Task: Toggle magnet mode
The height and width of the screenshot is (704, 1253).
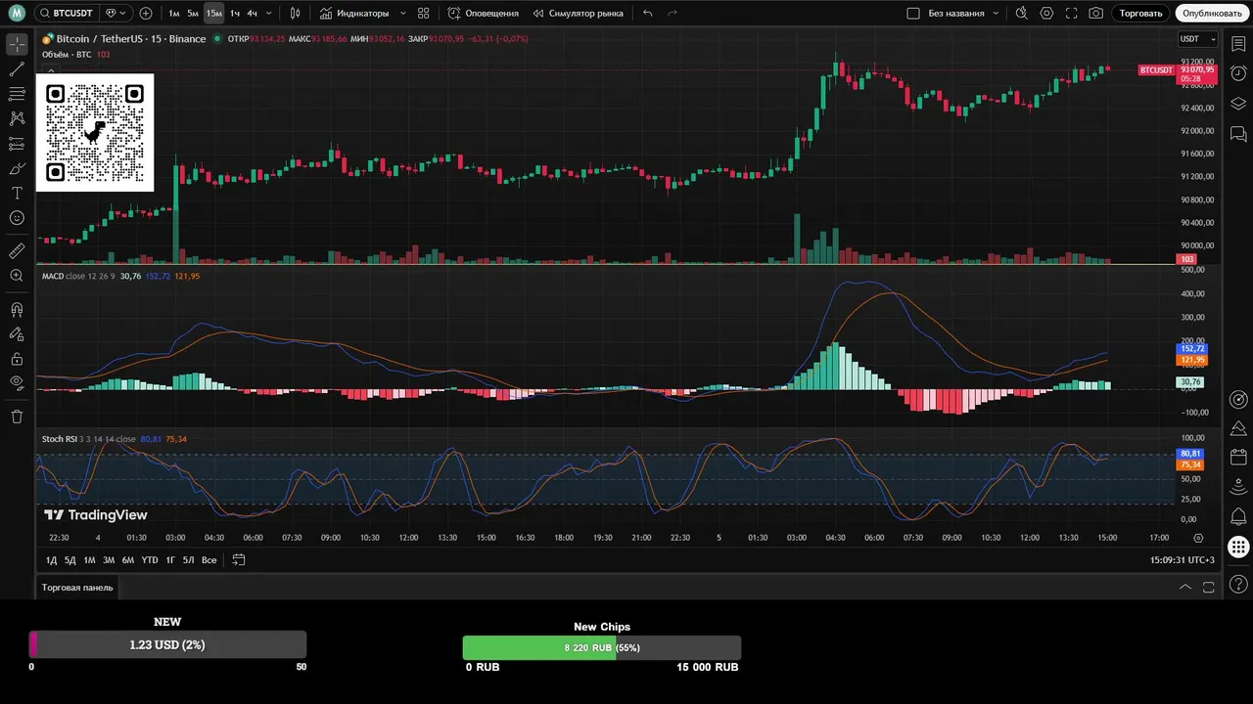Action: 17,310
